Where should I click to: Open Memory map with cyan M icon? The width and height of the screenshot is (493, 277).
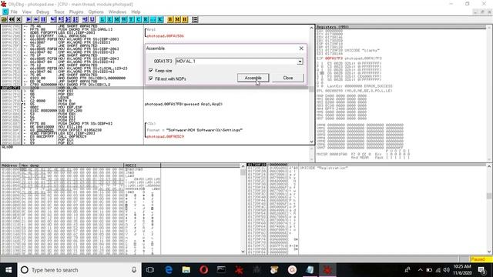[x=117, y=19]
